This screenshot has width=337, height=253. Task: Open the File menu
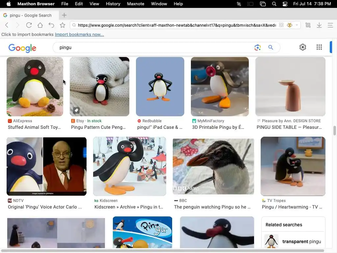pos(65,4)
